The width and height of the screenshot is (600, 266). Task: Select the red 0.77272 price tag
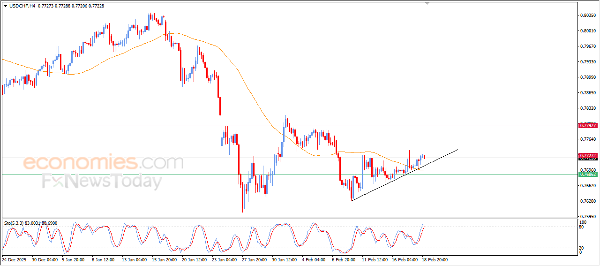tap(588, 155)
